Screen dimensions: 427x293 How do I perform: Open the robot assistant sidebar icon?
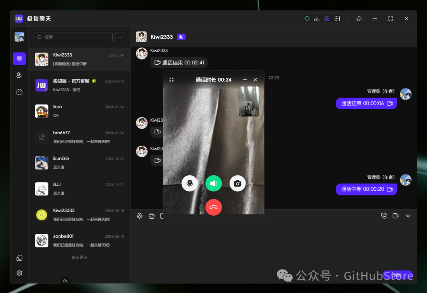[x=19, y=92]
